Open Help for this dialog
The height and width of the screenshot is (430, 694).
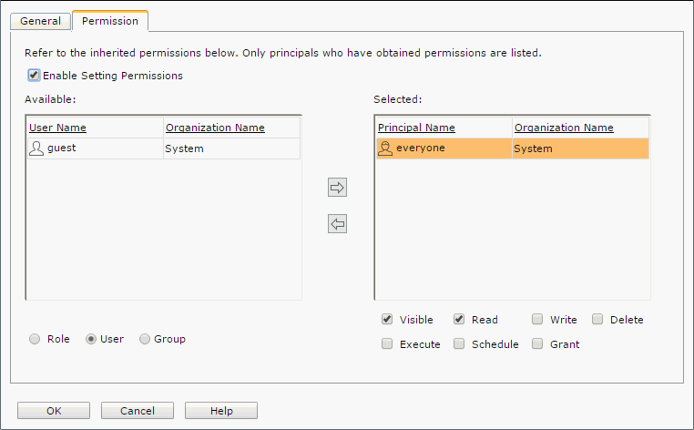[x=220, y=411]
